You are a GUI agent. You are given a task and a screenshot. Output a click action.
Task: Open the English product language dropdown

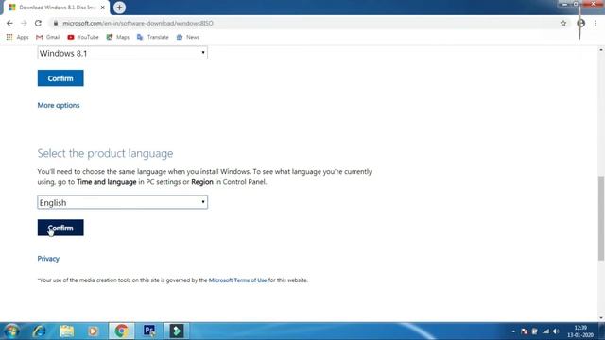click(x=123, y=202)
